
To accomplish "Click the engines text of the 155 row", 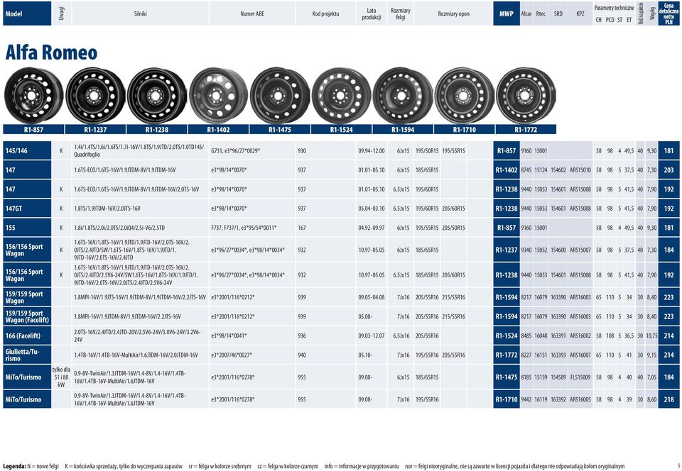I will pyautogui.click(x=119, y=228).
